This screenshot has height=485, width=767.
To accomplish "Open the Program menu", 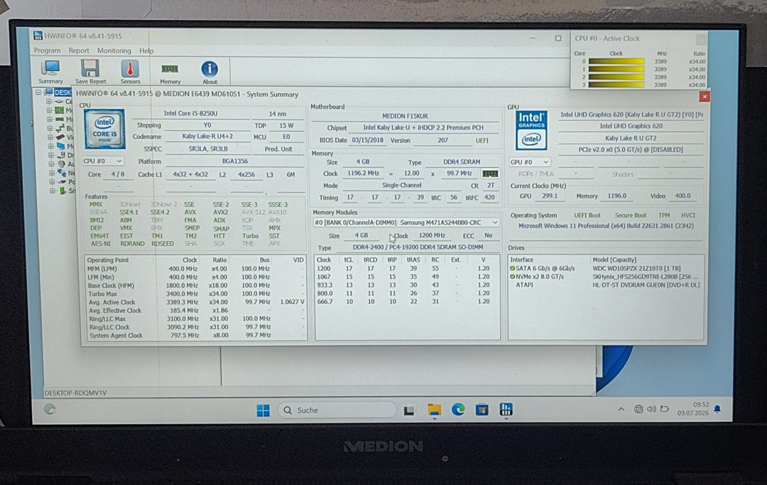I will [47, 50].
